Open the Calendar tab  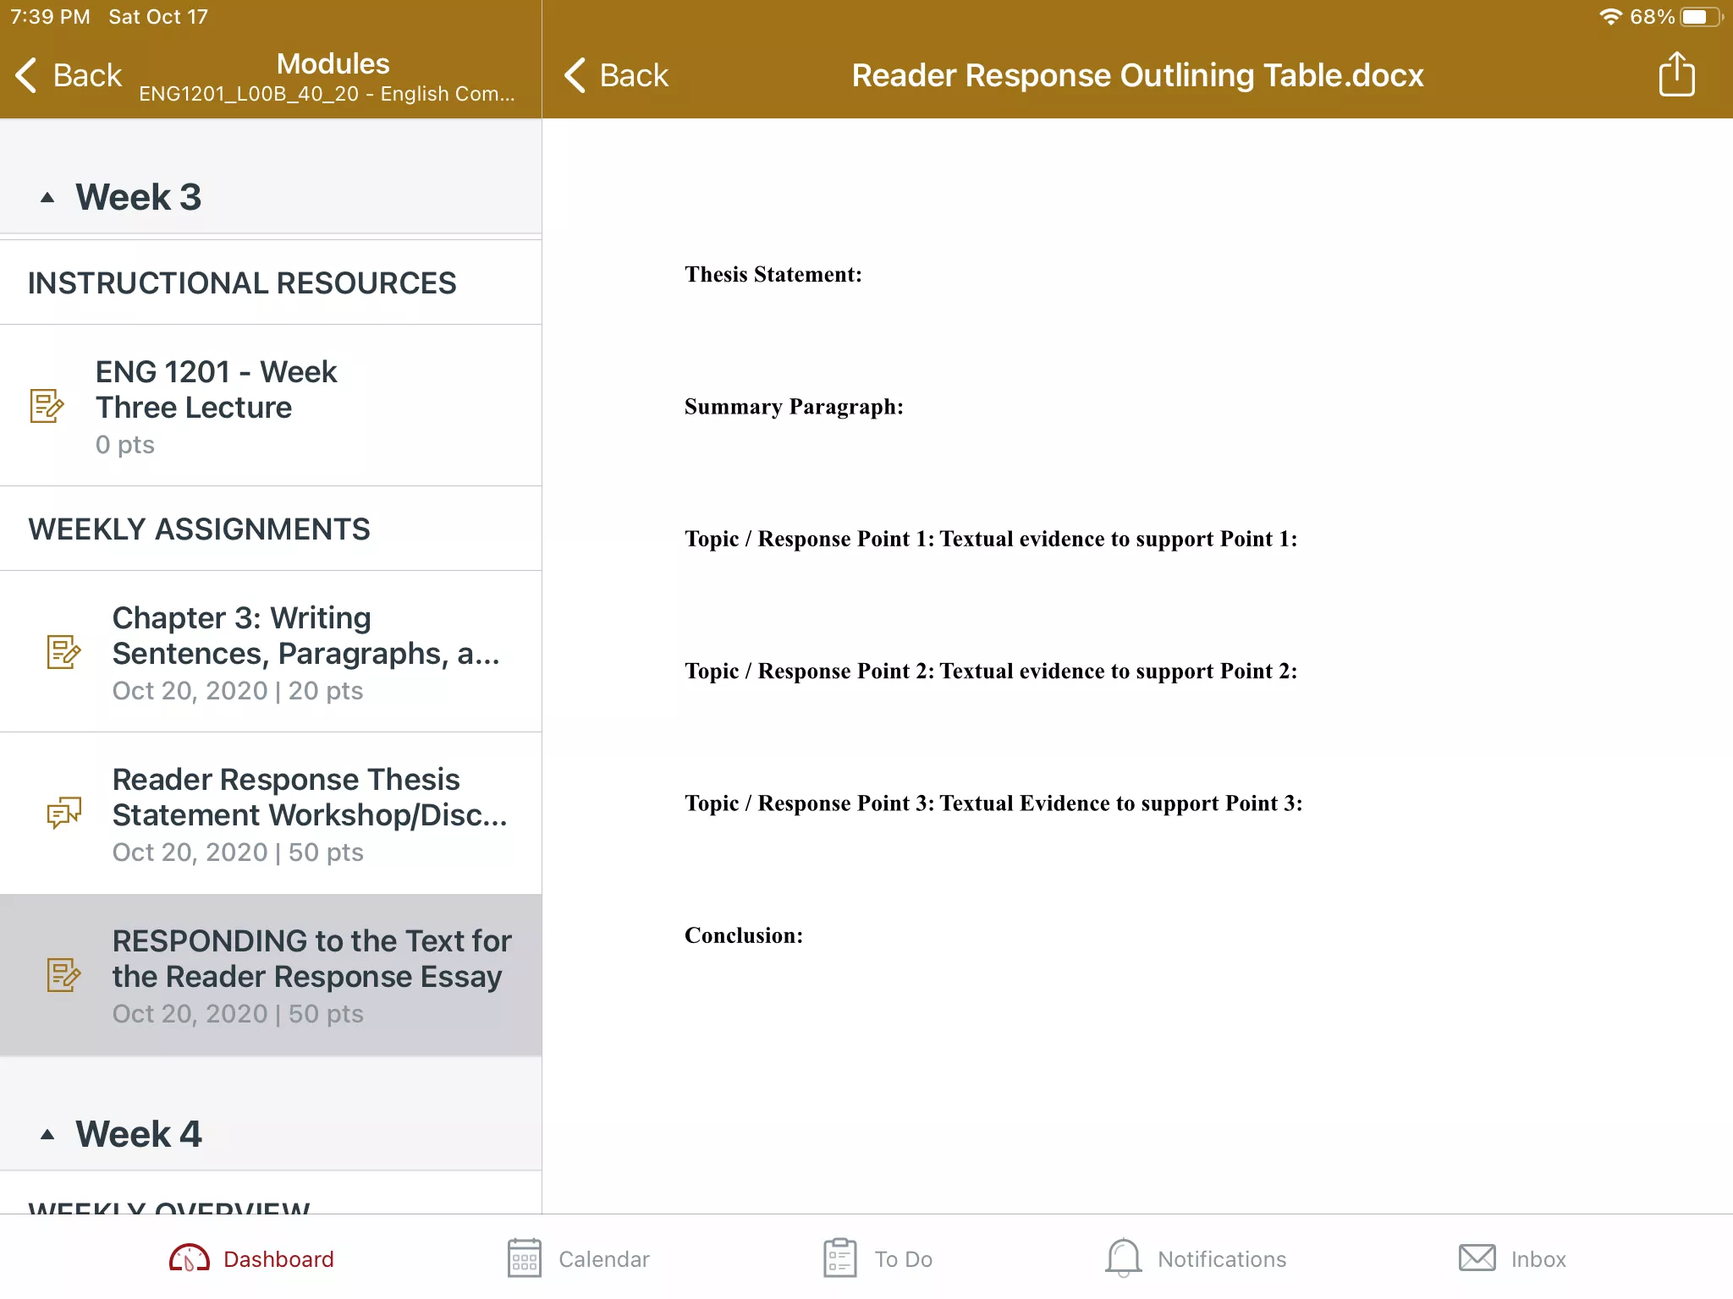coord(579,1258)
